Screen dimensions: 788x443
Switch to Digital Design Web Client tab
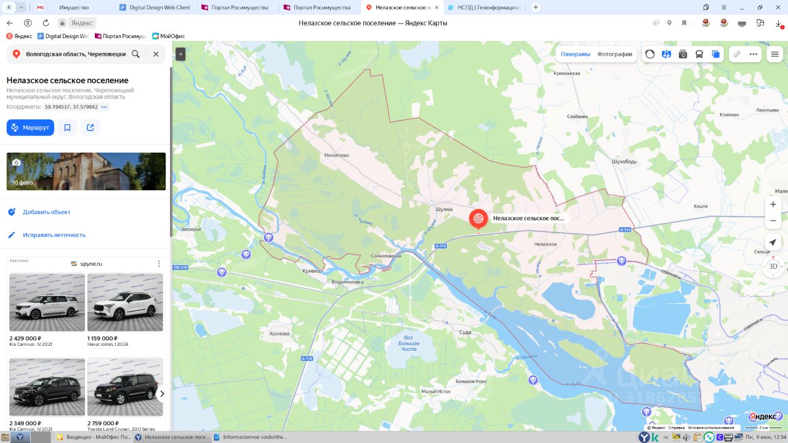coord(156,7)
